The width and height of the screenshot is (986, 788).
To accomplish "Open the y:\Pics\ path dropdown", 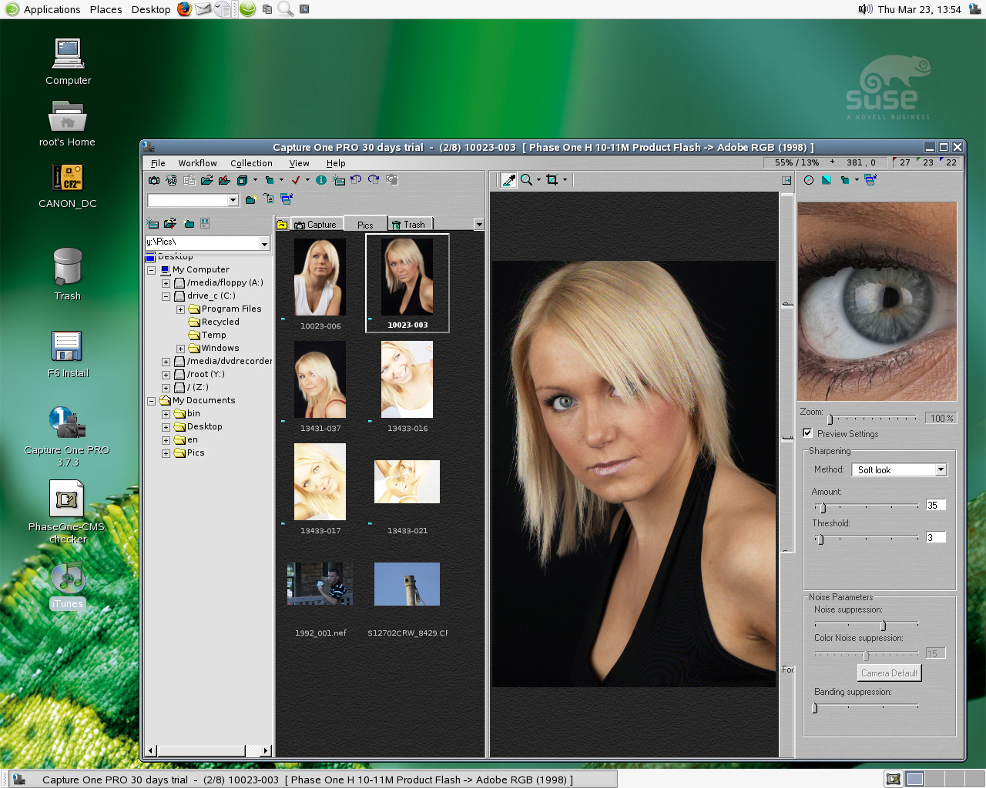I will pos(264,243).
